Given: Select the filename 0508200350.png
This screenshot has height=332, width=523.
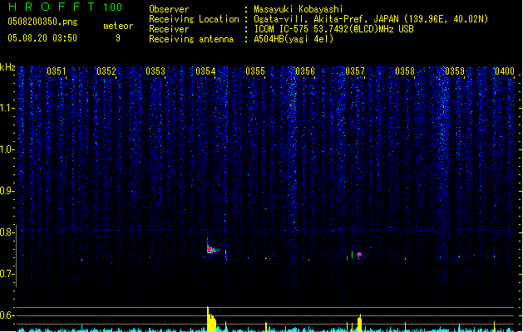Looking at the screenshot, I should (x=42, y=22).
